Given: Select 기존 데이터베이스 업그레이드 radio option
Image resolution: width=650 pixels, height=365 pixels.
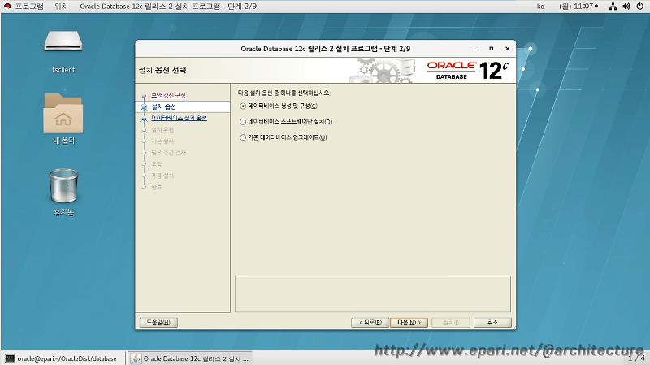Looking at the screenshot, I should click(243, 137).
